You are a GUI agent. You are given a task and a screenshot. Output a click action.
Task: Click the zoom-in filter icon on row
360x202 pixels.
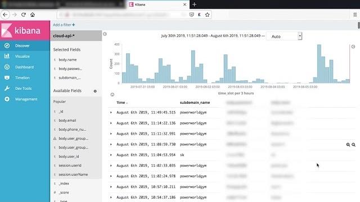[348, 145]
